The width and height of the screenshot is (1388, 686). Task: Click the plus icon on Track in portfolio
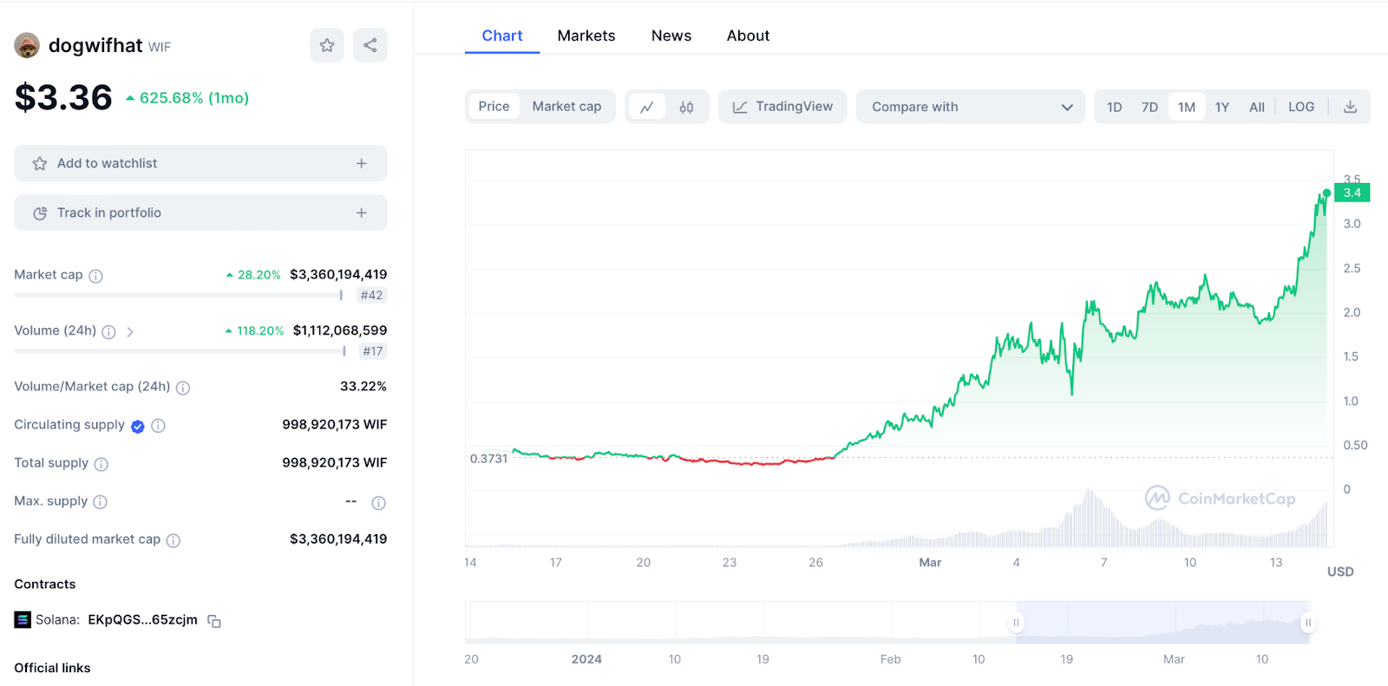(362, 212)
